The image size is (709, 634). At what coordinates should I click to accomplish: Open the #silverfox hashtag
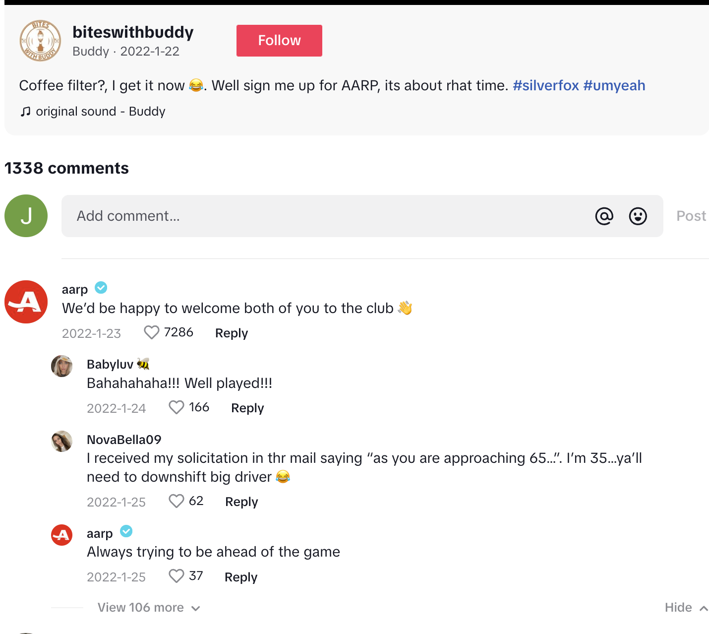545,85
